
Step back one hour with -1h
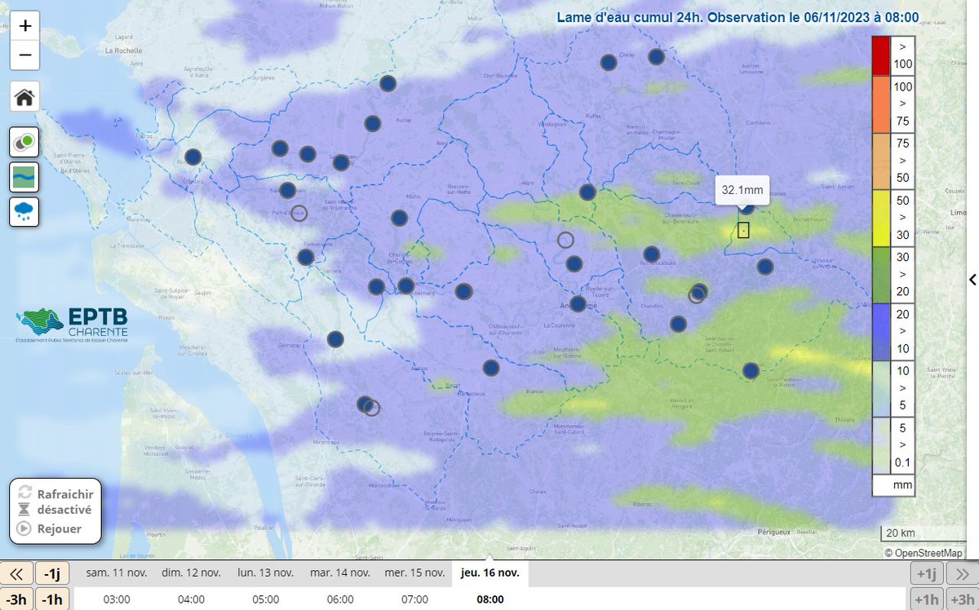coord(53,599)
